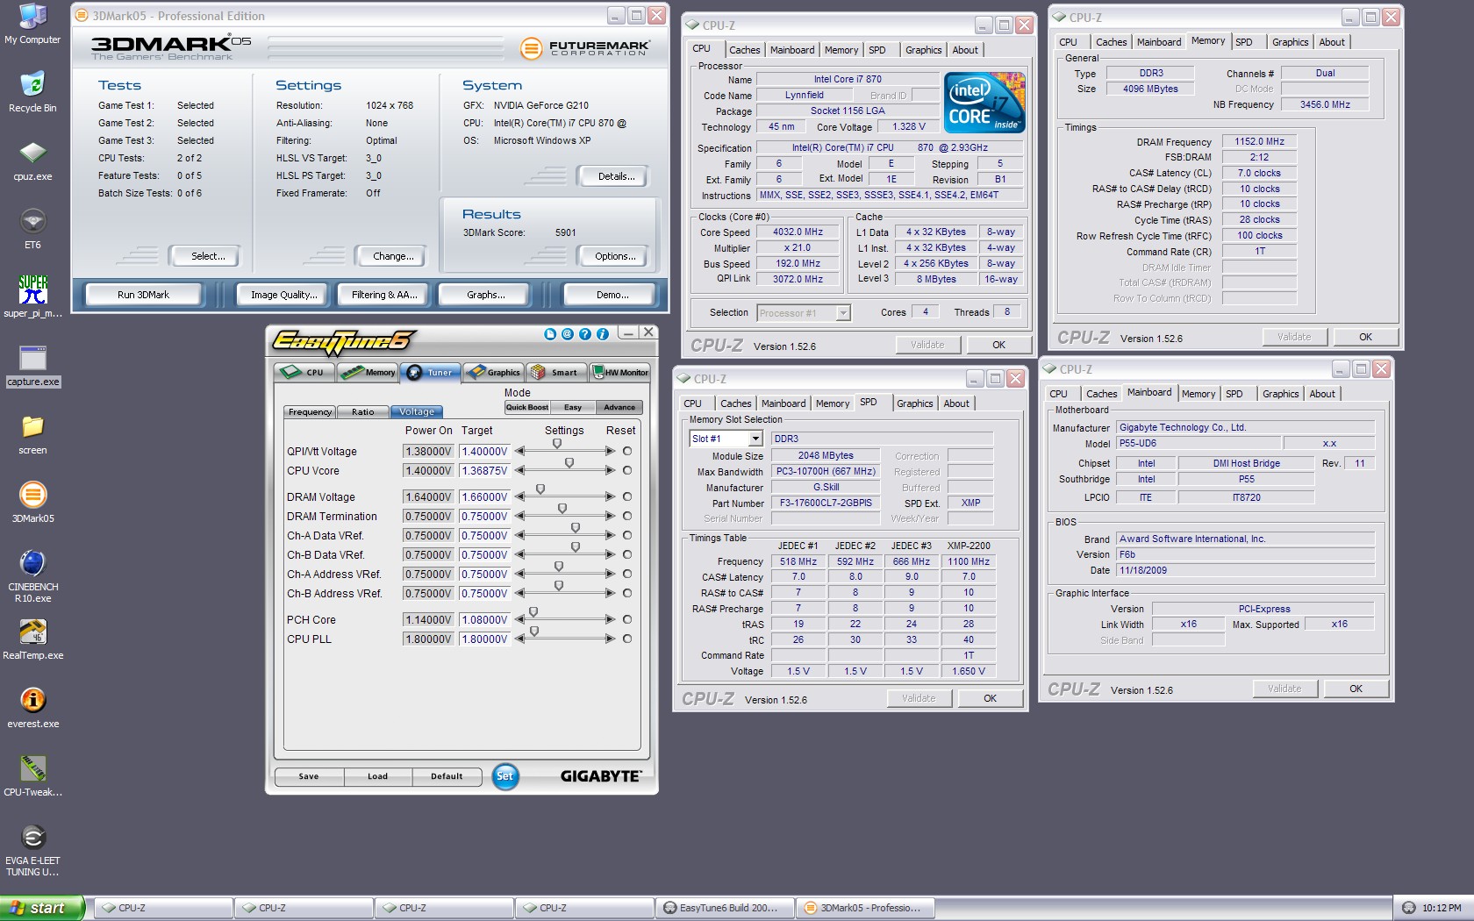This screenshot has height=921, width=1474.
Task: Open Filtering & AA settings in 3DMark05
Action: (384, 295)
